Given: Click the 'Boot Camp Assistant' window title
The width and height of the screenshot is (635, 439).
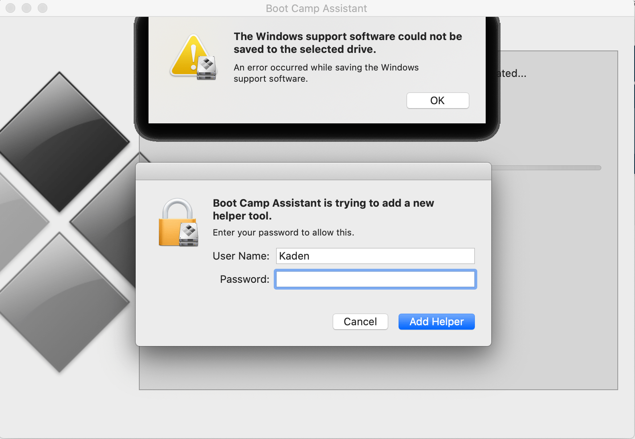Looking at the screenshot, I should click(316, 8).
